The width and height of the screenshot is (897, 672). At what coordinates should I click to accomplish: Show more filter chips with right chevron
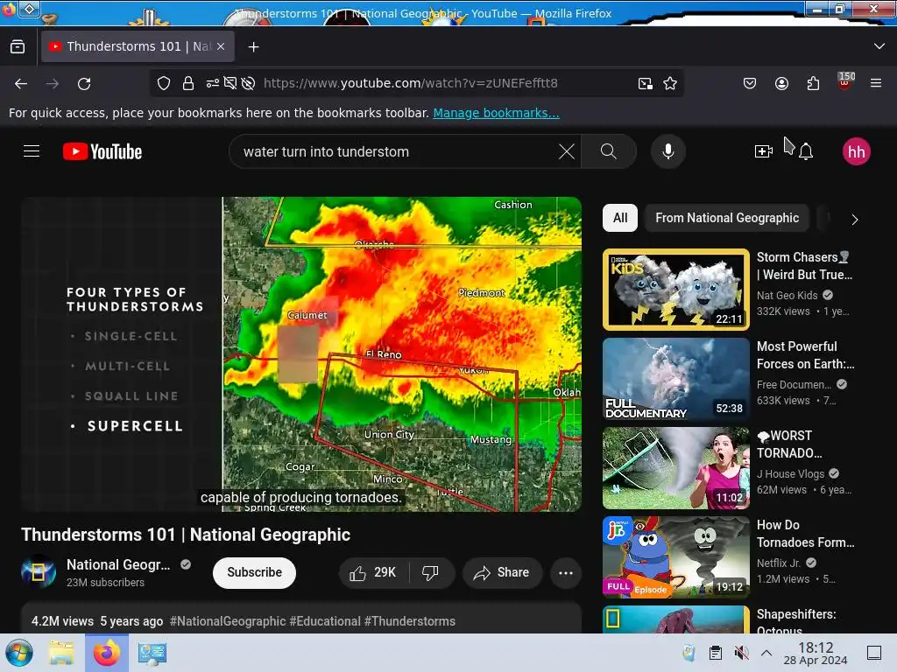pos(854,220)
